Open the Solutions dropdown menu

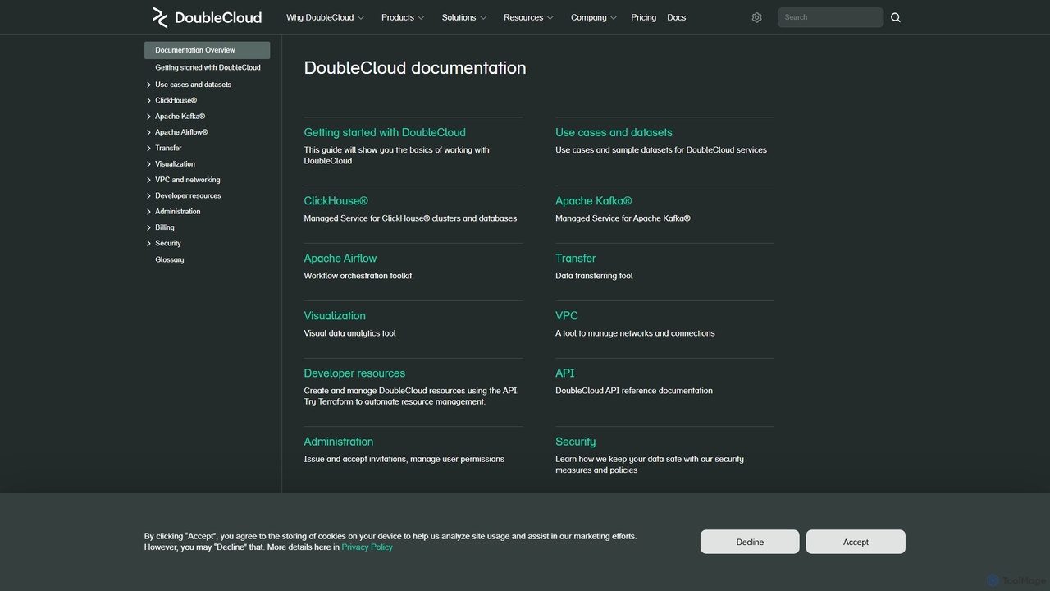click(x=464, y=17)
